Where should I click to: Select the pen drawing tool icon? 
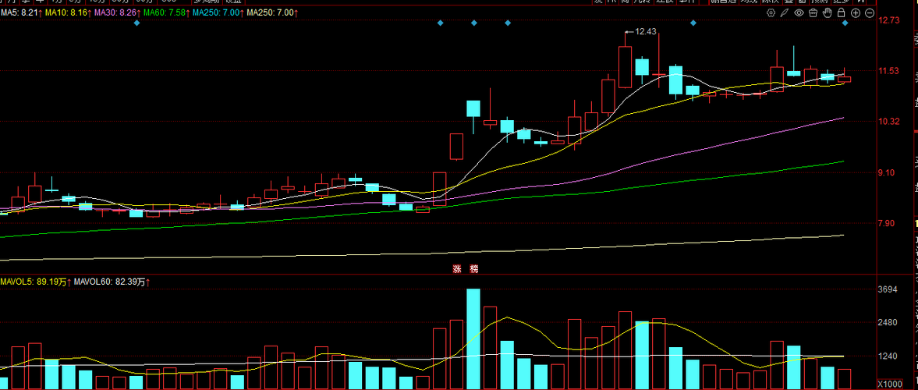tap(785, 13)
